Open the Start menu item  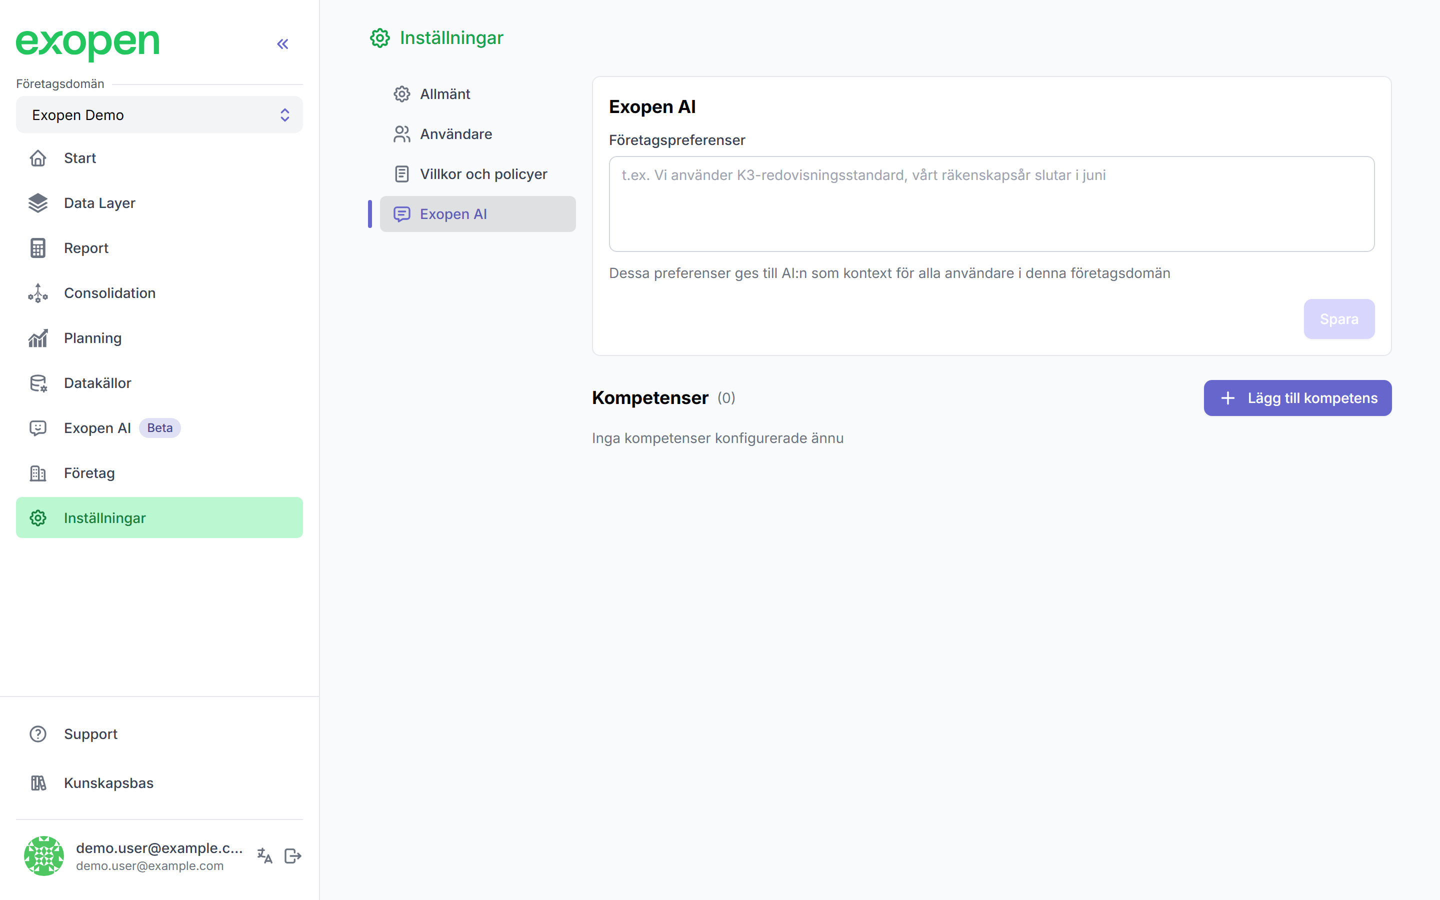coord(159,158)
